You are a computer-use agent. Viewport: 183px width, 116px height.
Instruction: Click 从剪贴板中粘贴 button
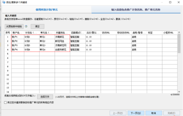pyautogui.click(x=14, y=26)
